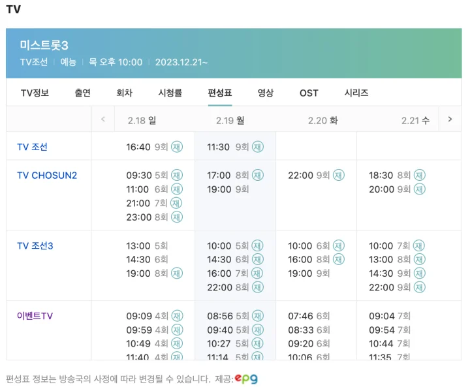Click the 재 rerun badge beside 11:30 9회

pyautogui.click(x=258, y=147)
